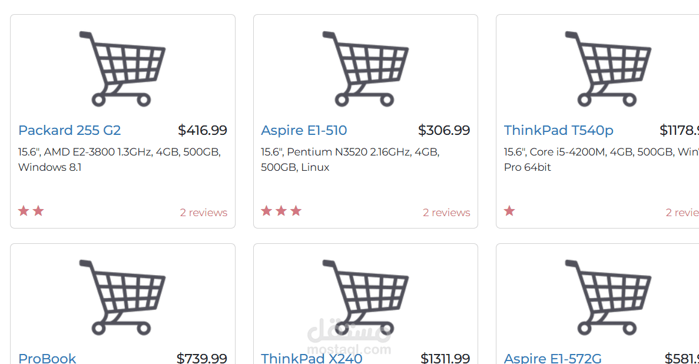
Task: Click the single star rating of ThinkPad T540p
Action: click(509, 210)
